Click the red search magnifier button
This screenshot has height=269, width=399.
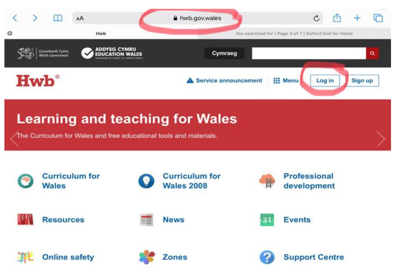pyautogui.click(x=372, y=53)
